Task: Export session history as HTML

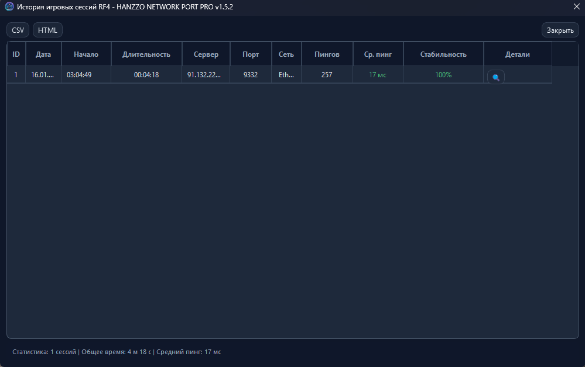Action: tap(47, 30)
